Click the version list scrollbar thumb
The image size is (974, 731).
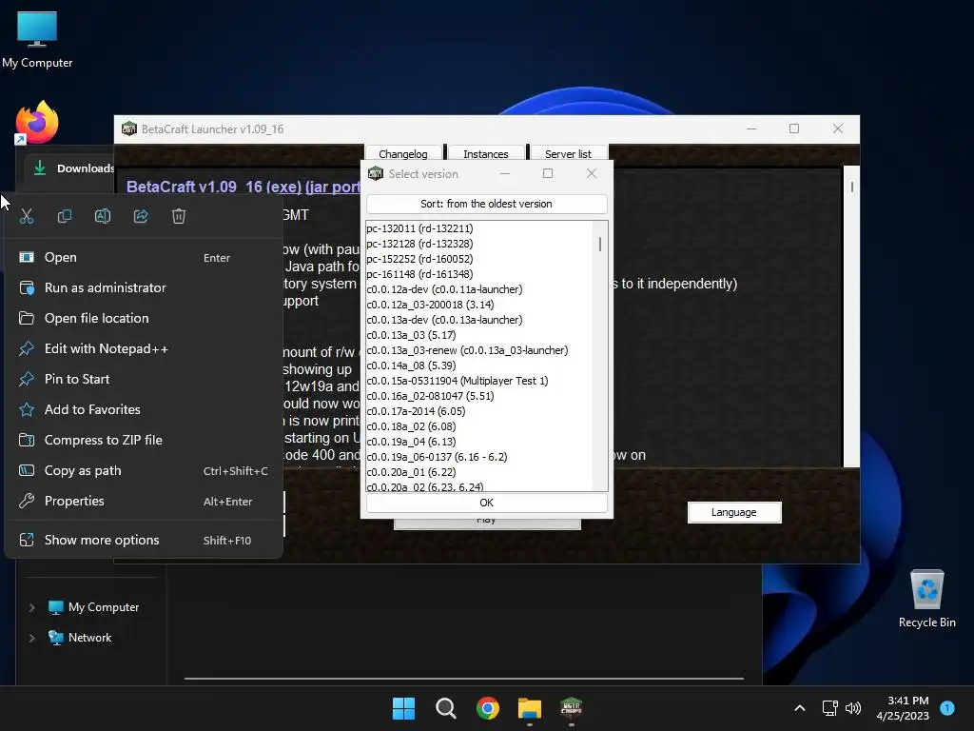point(600,244)
